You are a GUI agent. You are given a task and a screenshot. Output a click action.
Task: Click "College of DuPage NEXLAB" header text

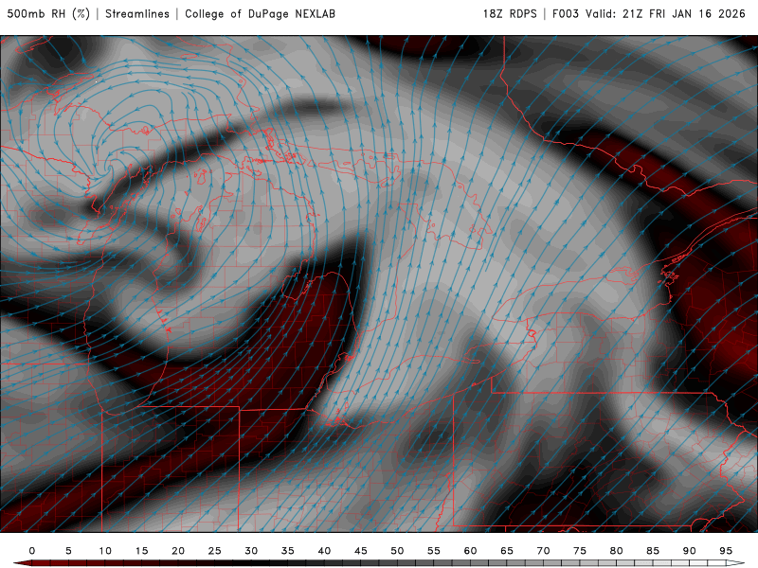click(x=260, y=13)
